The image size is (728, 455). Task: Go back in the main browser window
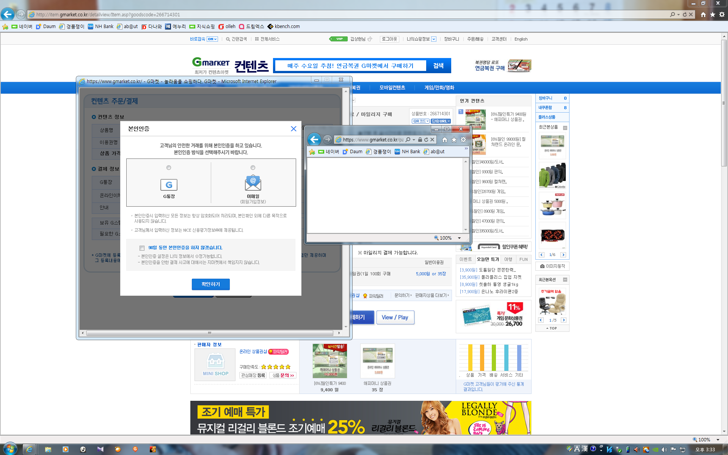pyautogui.click(x=8, y=14)
